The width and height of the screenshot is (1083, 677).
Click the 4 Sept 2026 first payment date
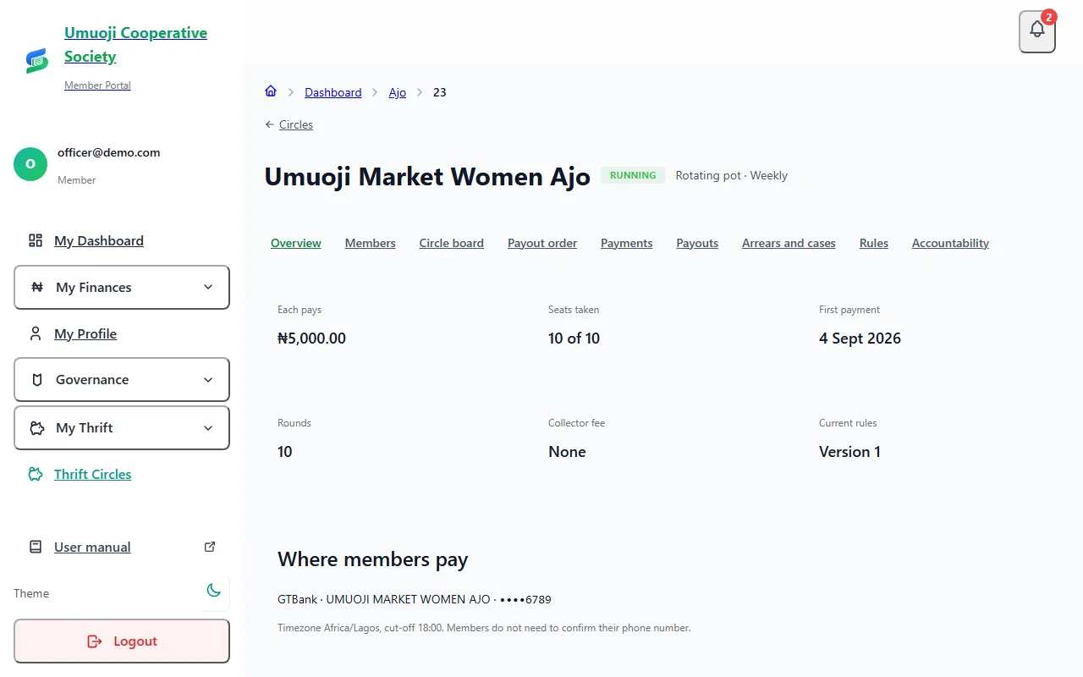(860, 338)
